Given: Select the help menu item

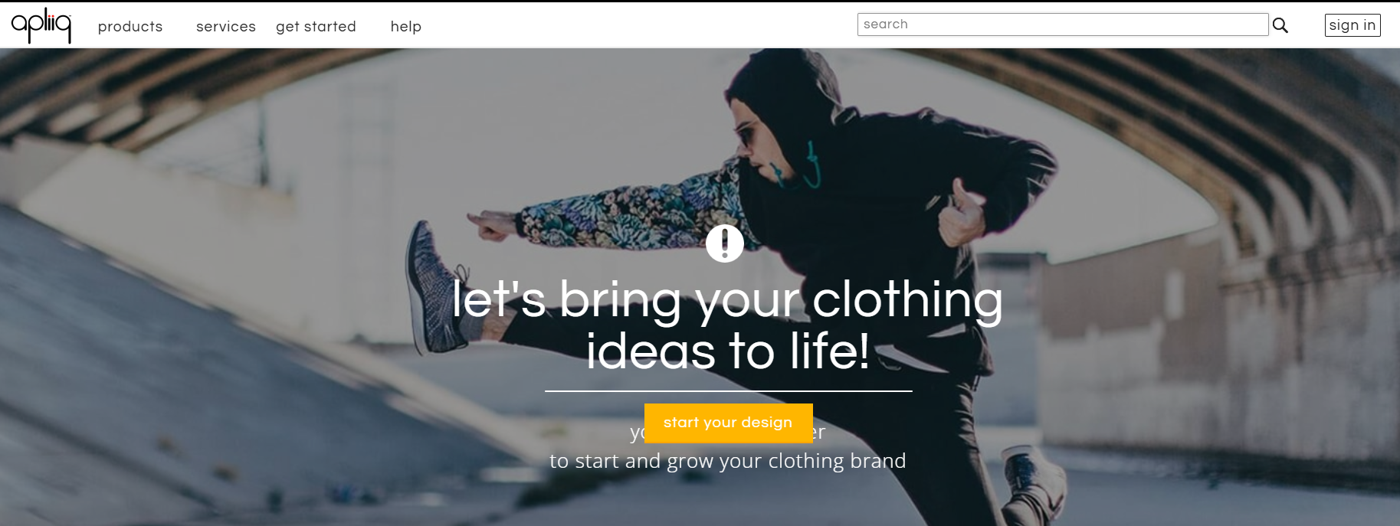Looking at the screenshot, I should tap(406, 27).
